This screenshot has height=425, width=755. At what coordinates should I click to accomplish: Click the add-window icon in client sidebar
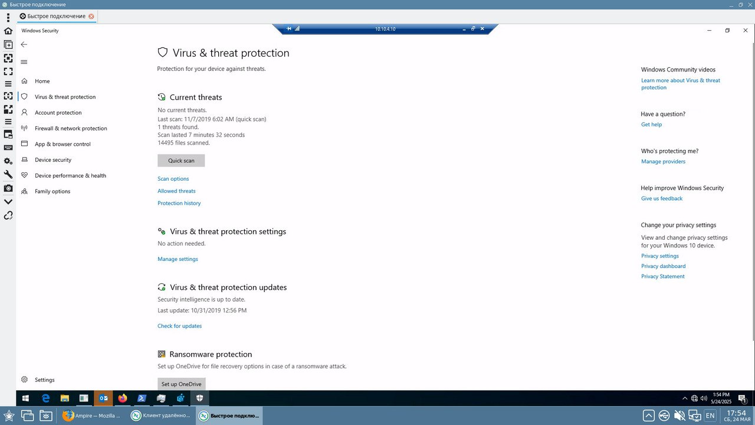8,44
